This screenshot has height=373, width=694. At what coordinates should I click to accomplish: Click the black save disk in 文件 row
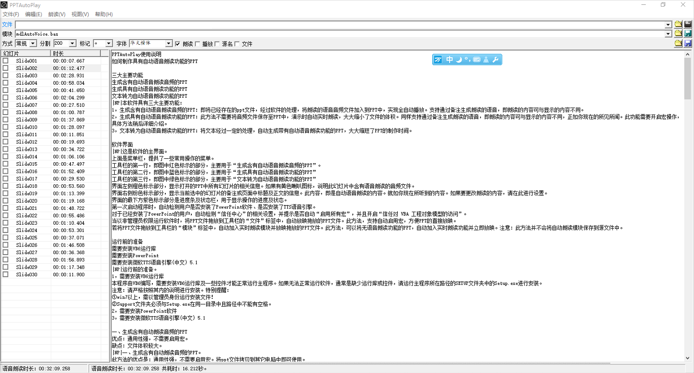point(688,24)
